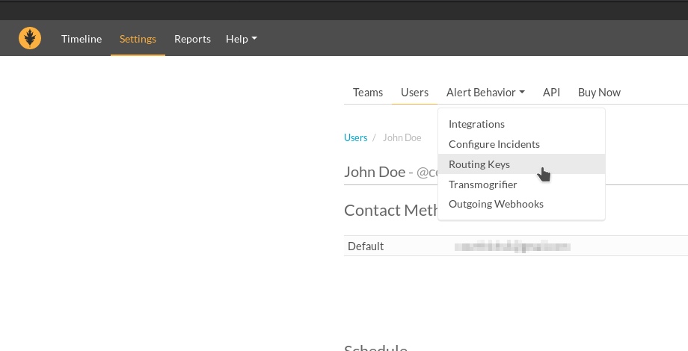Switch to the Teams tab
The image size is (688, 351).
point(368,93)
